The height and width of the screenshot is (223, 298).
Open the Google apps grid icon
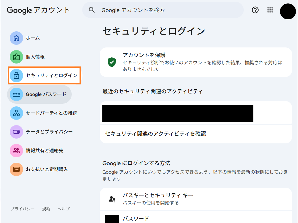click(270, 10)
